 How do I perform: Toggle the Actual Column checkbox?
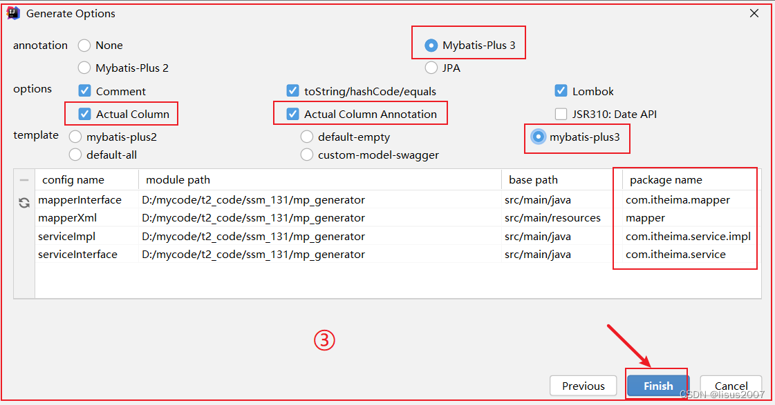84,114
